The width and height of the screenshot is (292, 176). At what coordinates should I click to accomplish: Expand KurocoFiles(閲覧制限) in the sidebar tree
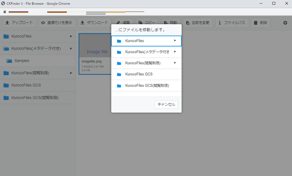[71, 73]
